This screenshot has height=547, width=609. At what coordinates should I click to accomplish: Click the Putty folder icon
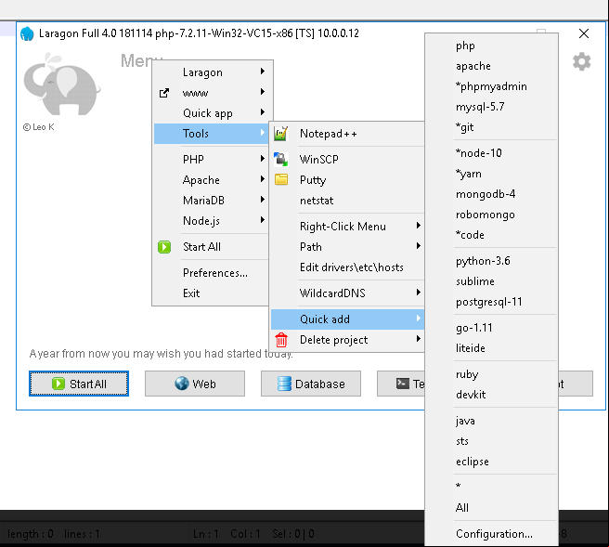coord(281,179)
